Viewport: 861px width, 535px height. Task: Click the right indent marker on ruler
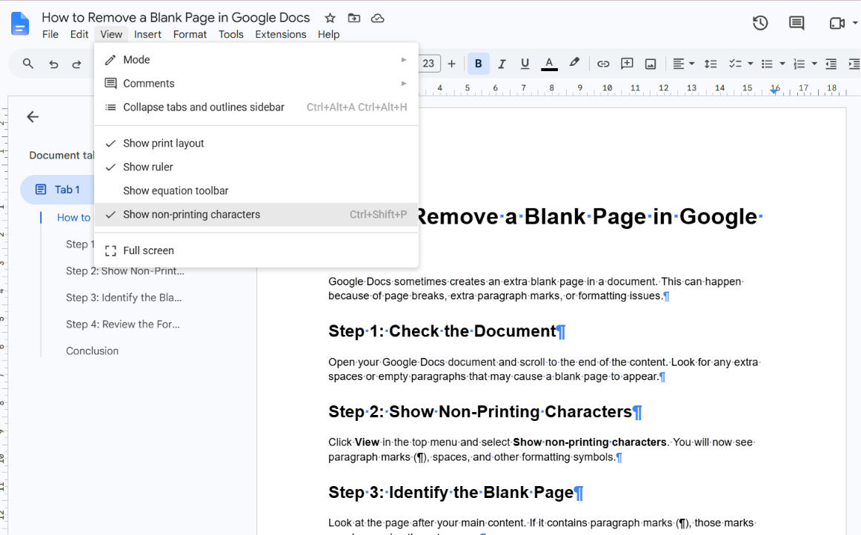click(x=774, y=91)
